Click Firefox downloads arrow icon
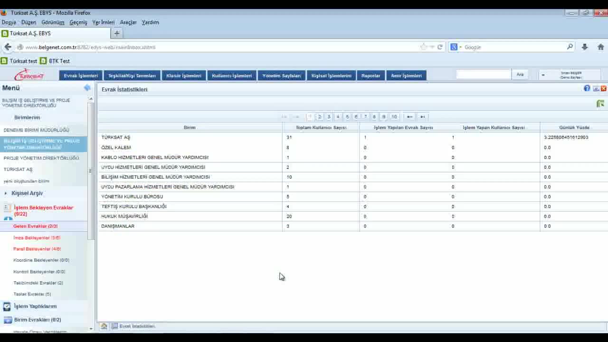This screenshot has height=342, width=608. (x=585, y=47)
